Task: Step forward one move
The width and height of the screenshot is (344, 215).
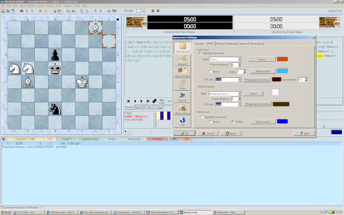Action: [141, 101]
